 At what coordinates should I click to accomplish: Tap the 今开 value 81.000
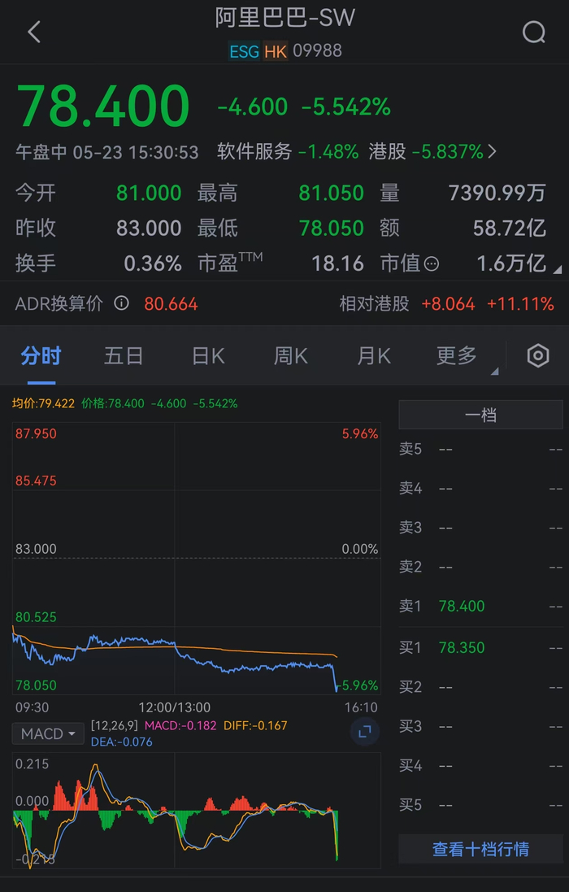pyautogui.click(x=149, y=194)
